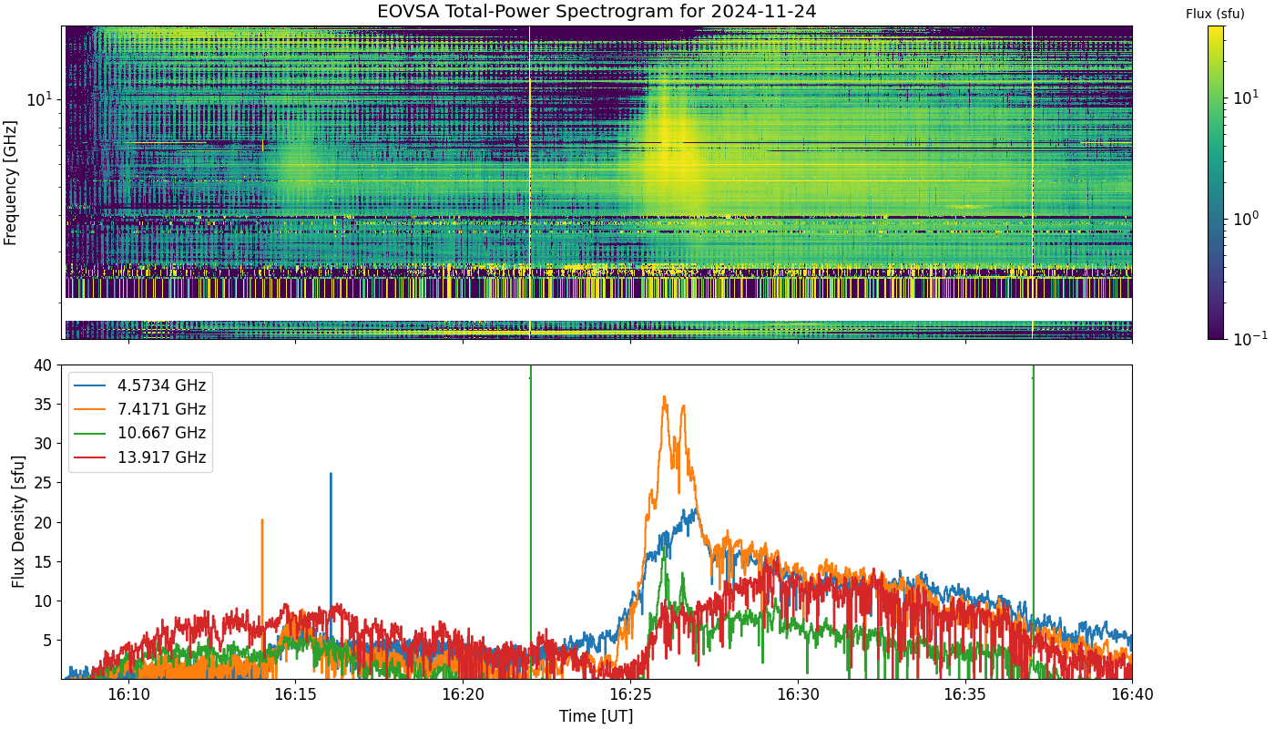Click the 10¹ frequency axis tick label

[x=43, y=98]
